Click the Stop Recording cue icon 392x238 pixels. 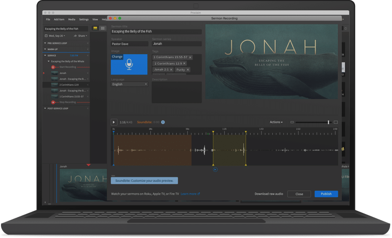point(53,102)
